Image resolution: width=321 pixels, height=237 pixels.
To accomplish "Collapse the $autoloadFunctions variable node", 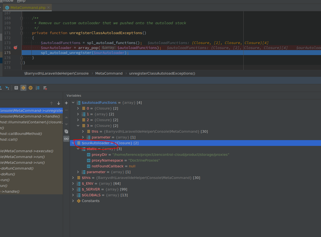I will (x=73, y=103).
